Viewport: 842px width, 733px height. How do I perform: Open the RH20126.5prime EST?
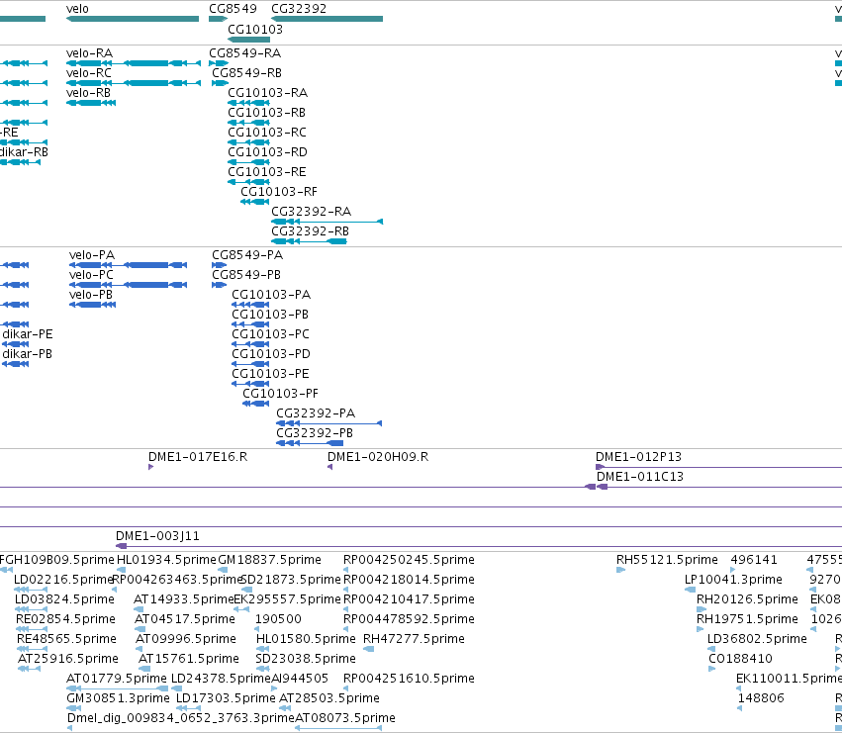[x=702, y=609]
